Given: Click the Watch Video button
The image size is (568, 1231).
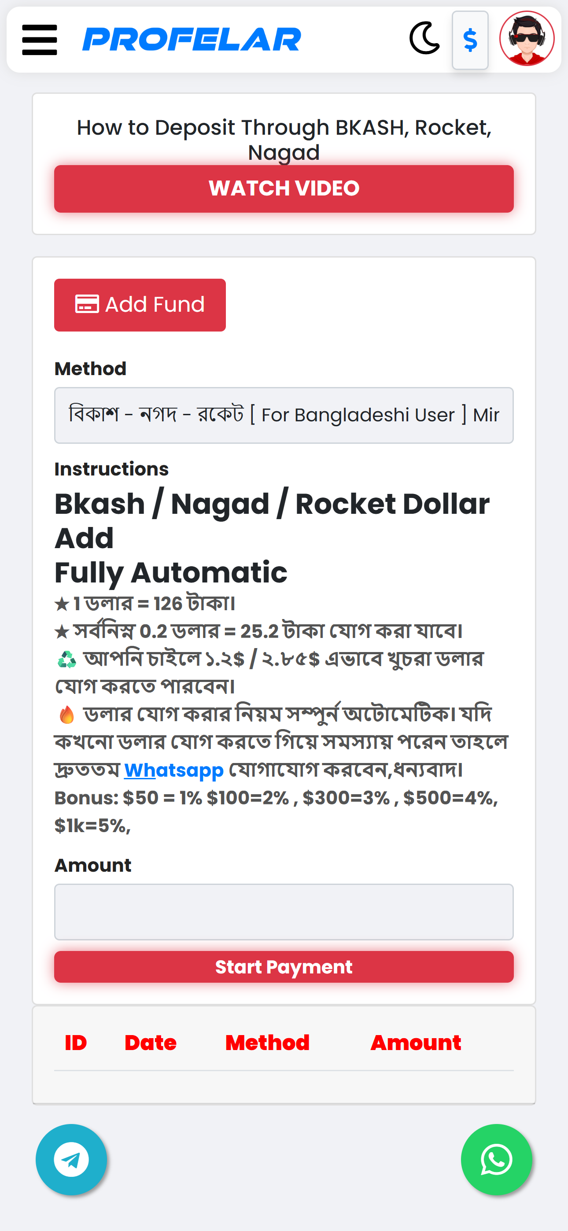Looking at the screenshot, I should click(x=284, y=189).
